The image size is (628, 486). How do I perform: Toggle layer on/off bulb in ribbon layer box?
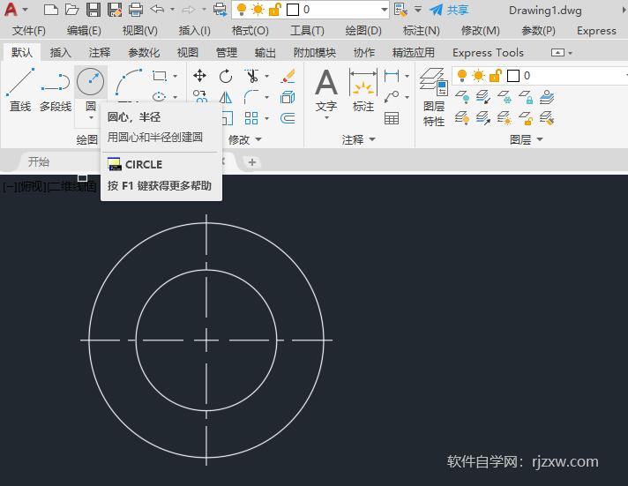tap(462, 75)
